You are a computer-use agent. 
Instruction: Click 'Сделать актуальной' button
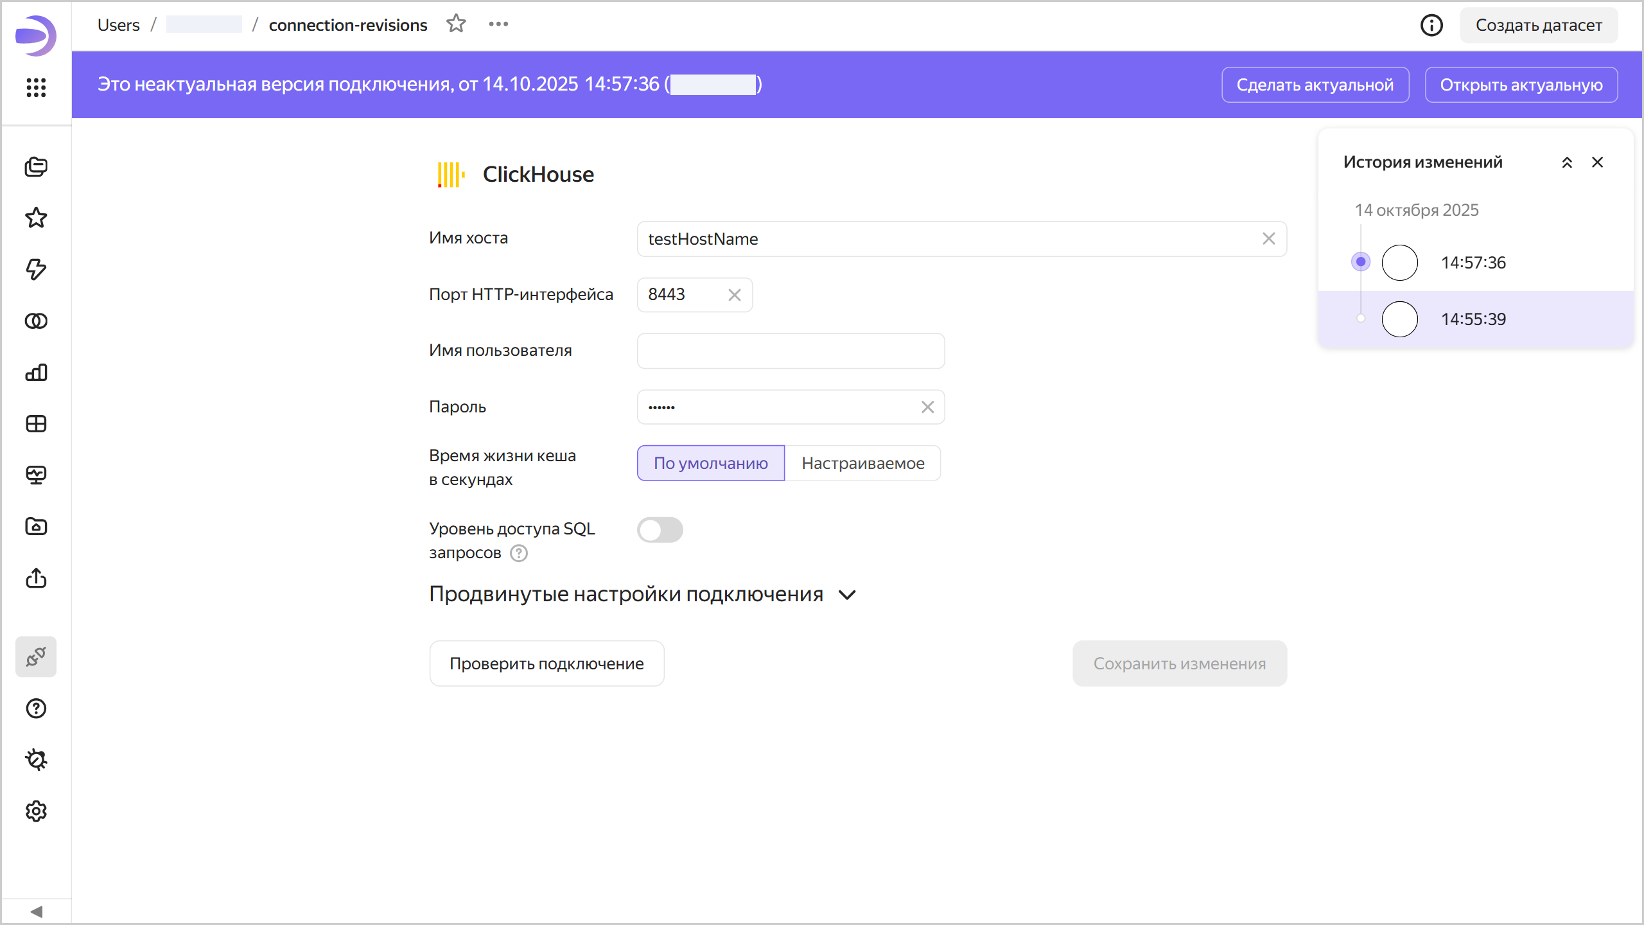[x=1315, y=85]
